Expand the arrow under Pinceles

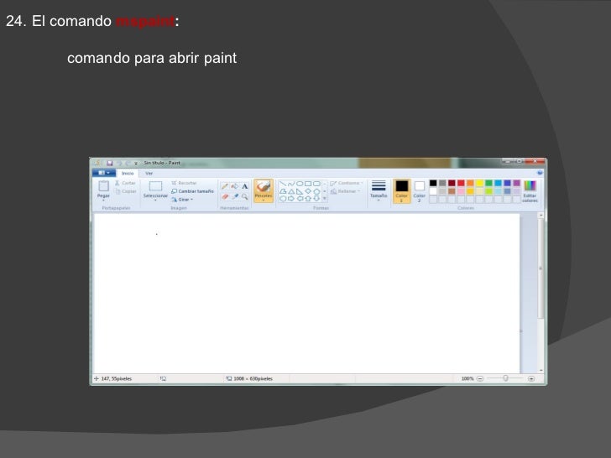(264, 200)
